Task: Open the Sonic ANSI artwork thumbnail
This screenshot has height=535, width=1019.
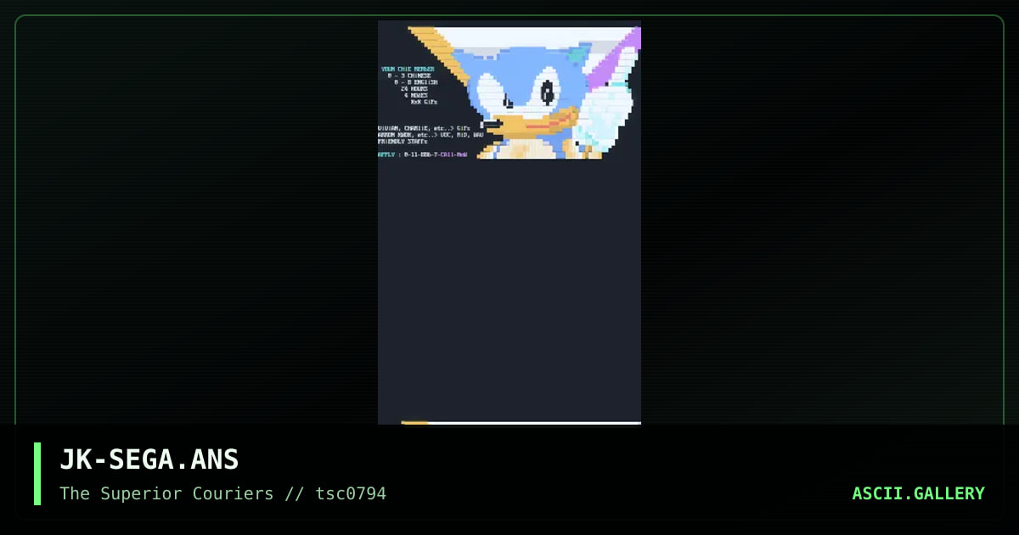Action: (x=509, y=222)
